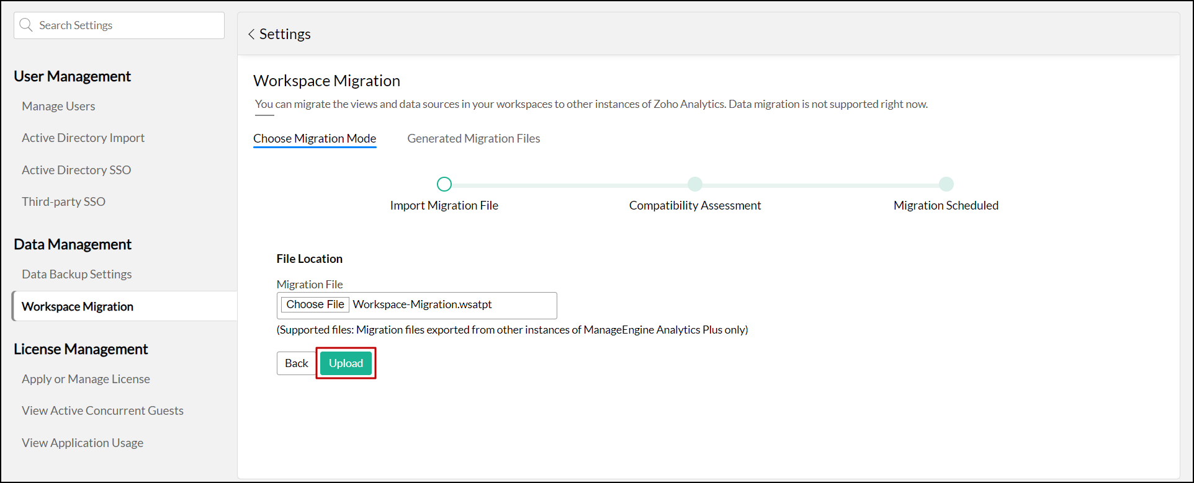Click the back chevron beside Settings
Viewport: 1194px width, 483px height.
point(251,35)
